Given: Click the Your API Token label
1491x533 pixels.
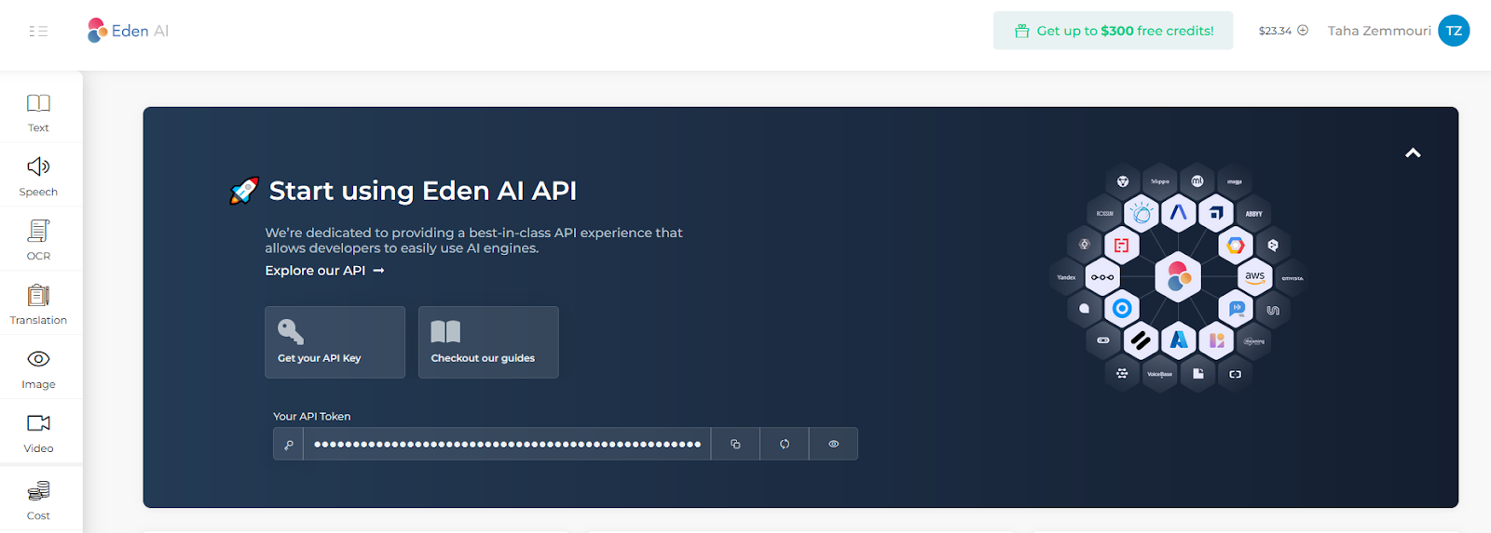Looking at the screenshot, I should [x=312, y=417].
